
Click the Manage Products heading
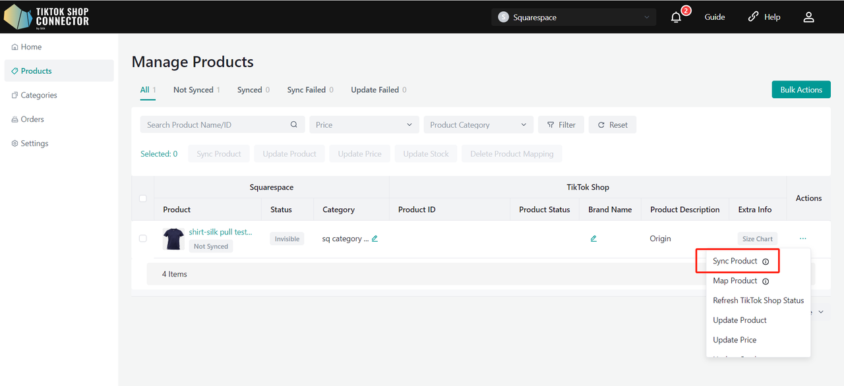click(x=193, y=62)
